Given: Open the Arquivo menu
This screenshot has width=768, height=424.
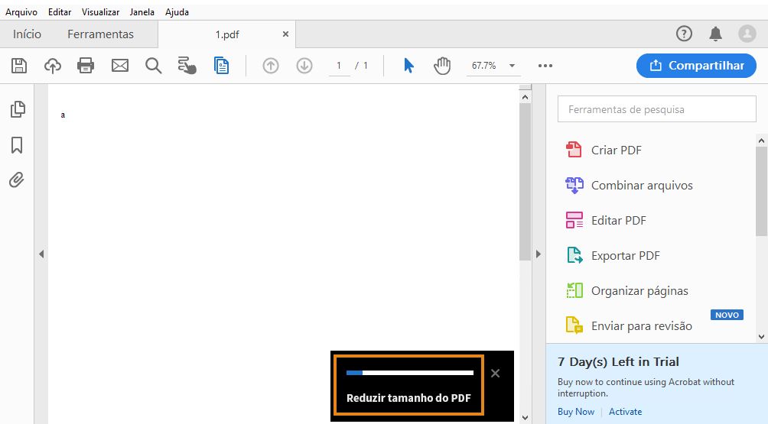Looking at the screenshot, I should [x=21, y=12].
